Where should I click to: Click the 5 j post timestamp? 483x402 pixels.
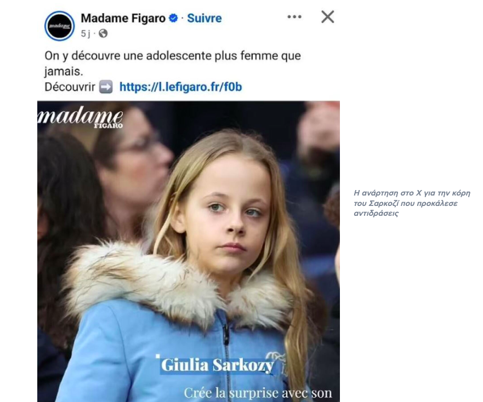[x=86, y=33]
